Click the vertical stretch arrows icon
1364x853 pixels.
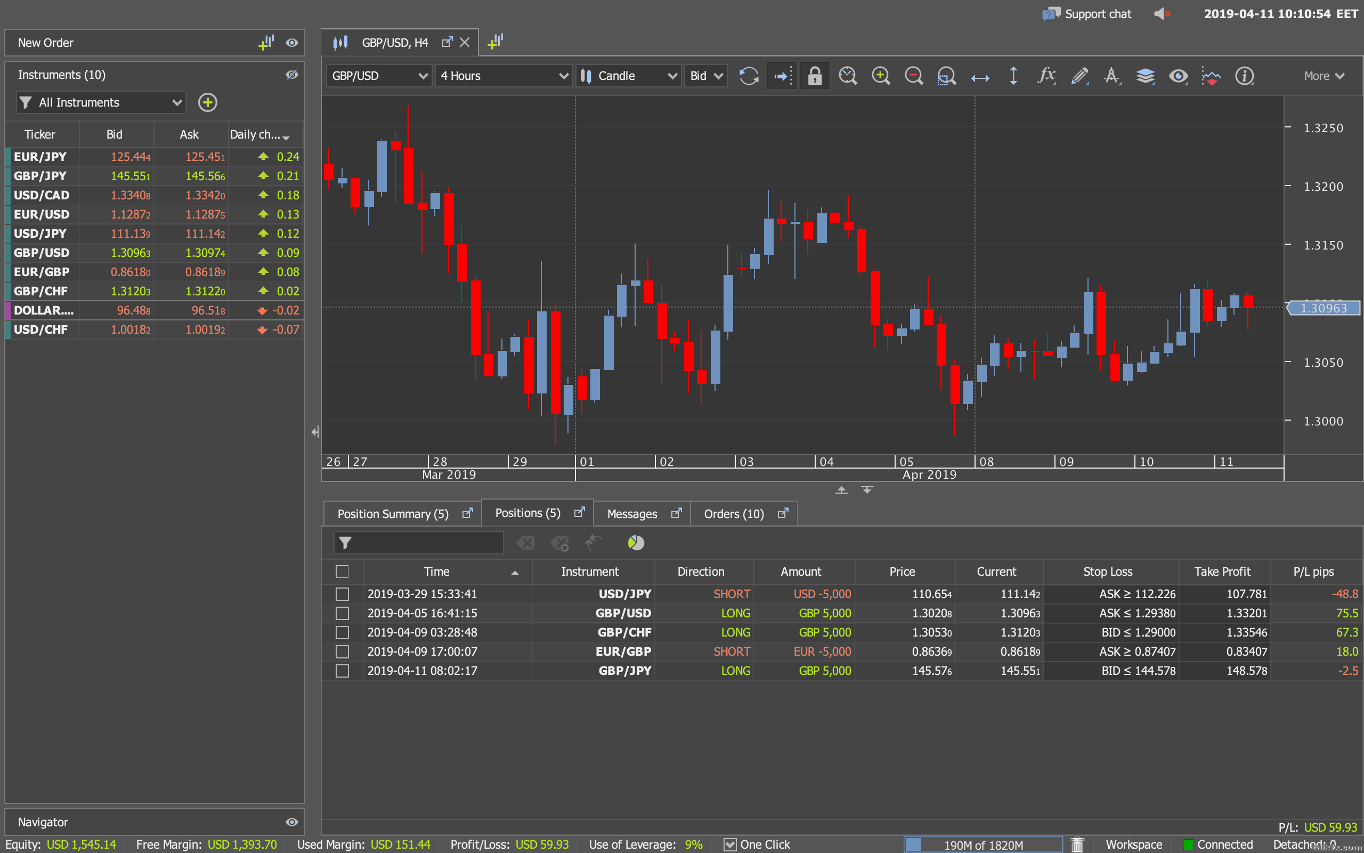pyautogui.click(x=1013, y=76)
